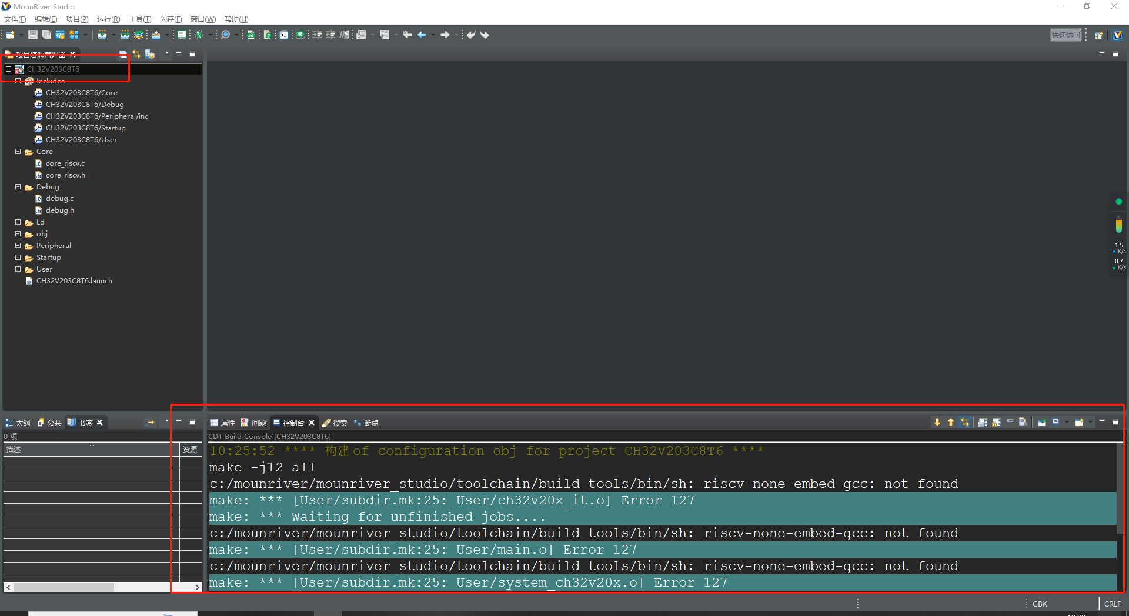The width and height of the screenshot is (1129, 616).
Task: Click the green Ld file toolbar icon
Action: coord(251,35)
